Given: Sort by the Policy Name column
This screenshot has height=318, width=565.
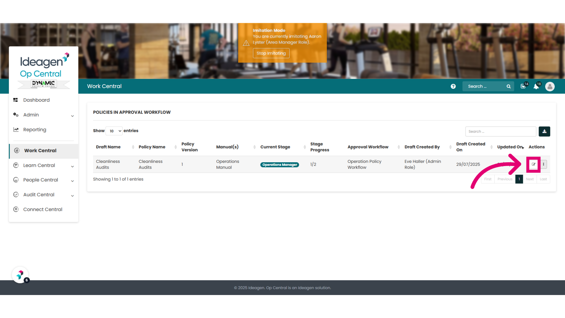Looking at the screenshot, I should coord(157,147).
